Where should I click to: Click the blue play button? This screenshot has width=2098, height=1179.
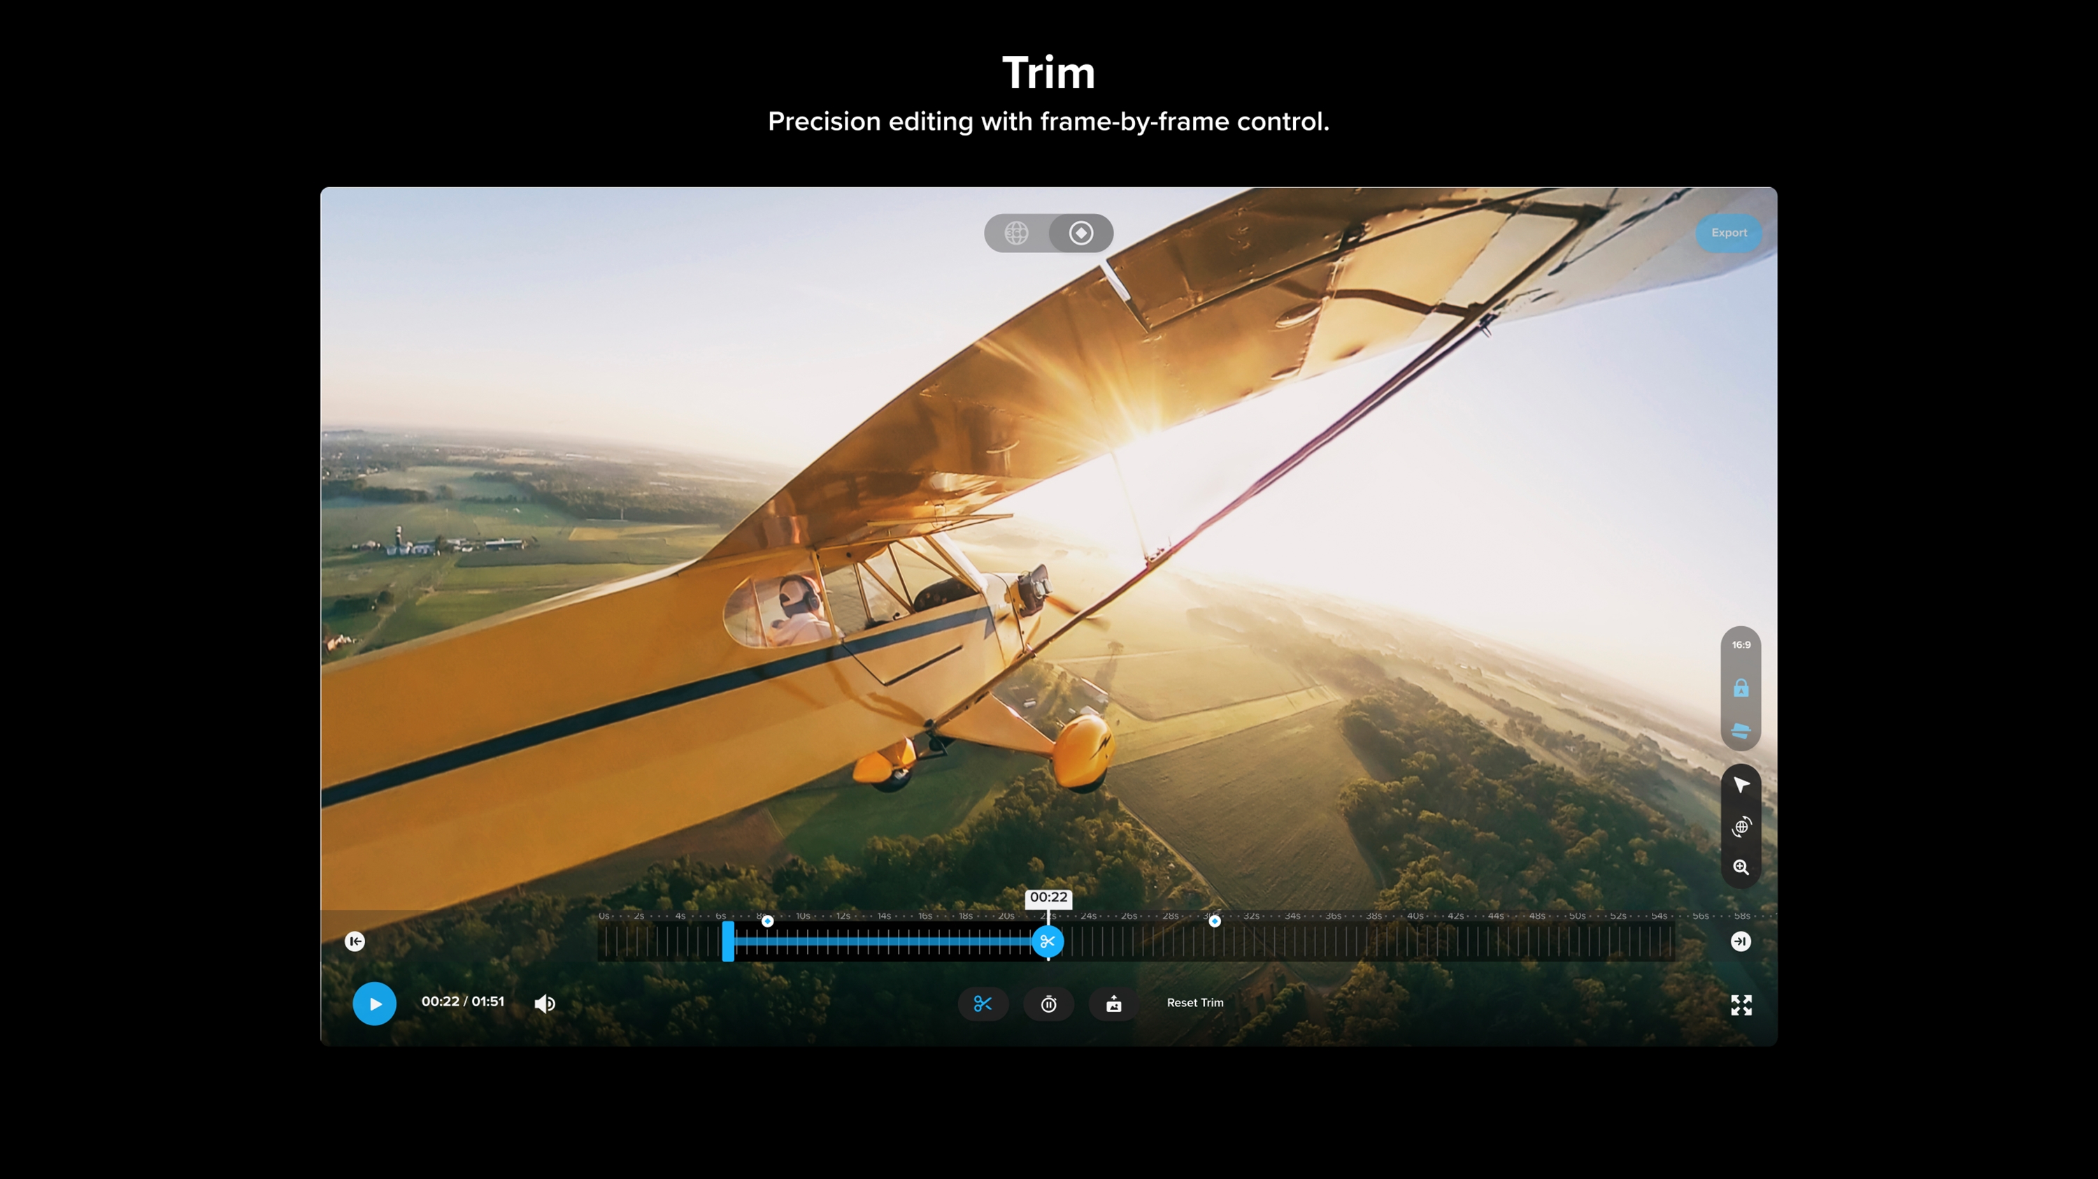[374, 1004]
